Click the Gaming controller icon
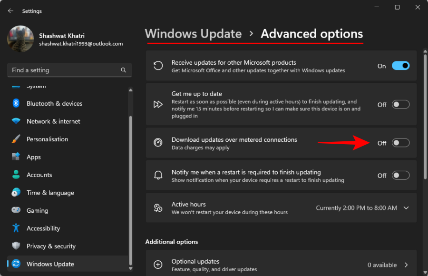Screen dimensions: 428x276 point(16,210)
